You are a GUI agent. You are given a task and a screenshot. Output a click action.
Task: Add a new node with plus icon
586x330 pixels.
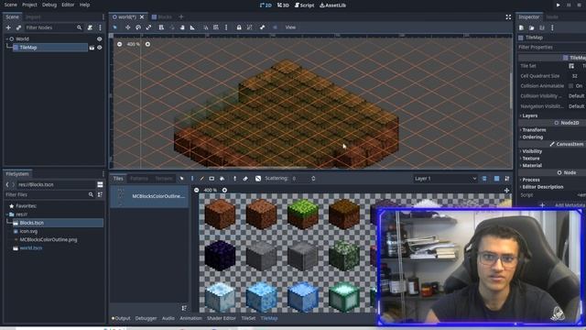[8, 27]
